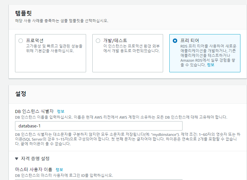
Task: Click the 템플릿 section heading
Action: [23, 13]
